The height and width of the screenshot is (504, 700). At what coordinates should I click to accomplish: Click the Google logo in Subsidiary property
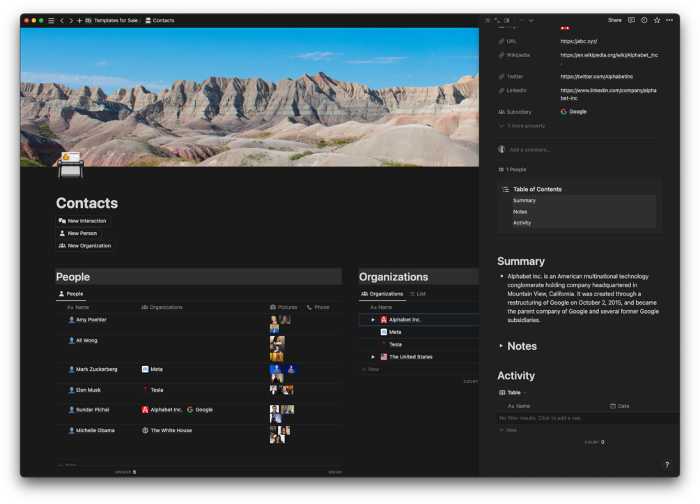(564, 112)
